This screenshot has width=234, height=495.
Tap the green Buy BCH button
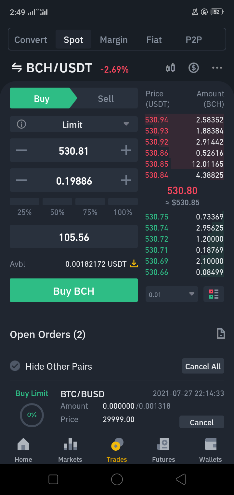[x=74, y=290]
